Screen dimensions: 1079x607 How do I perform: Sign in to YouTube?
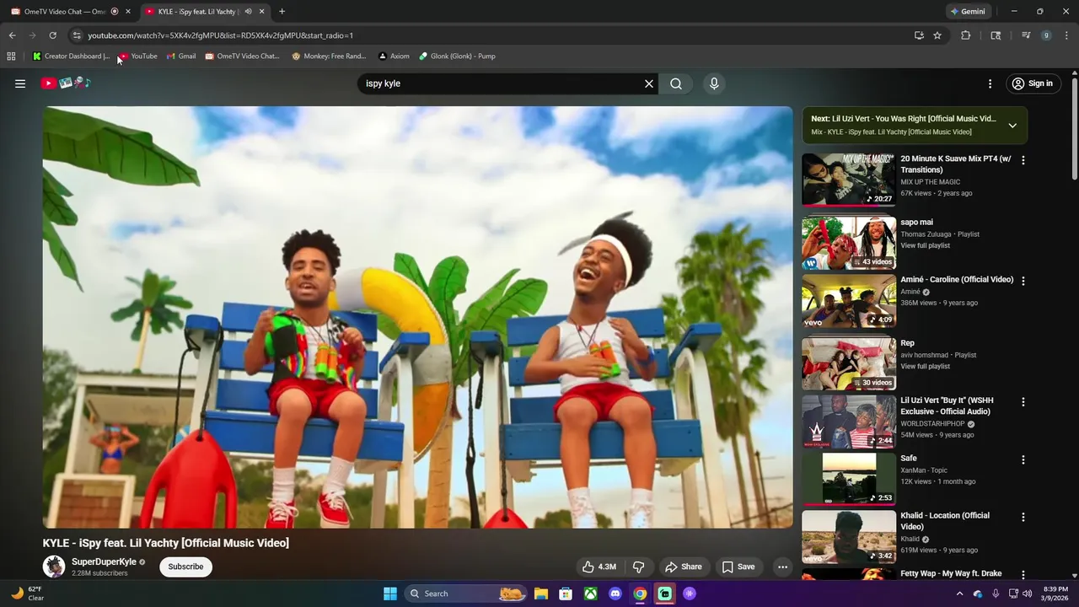[1033, 83]
